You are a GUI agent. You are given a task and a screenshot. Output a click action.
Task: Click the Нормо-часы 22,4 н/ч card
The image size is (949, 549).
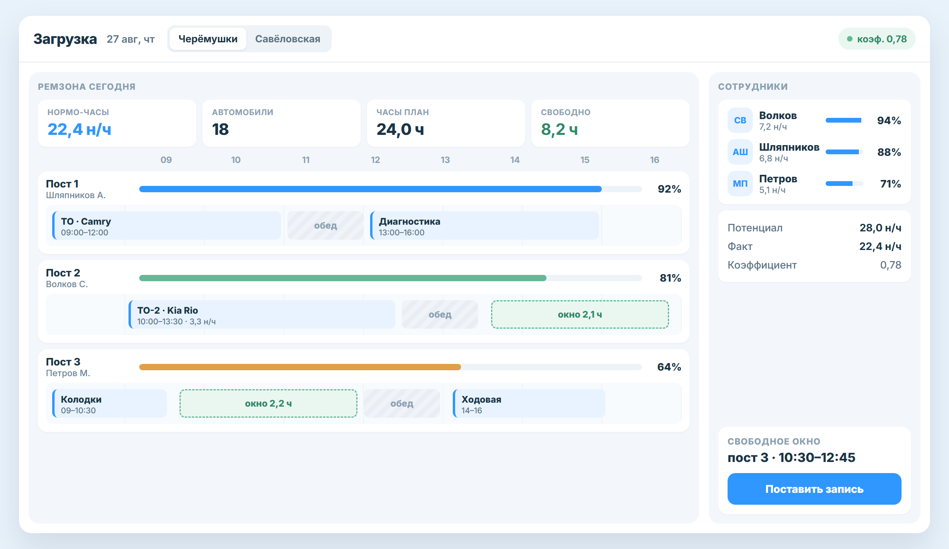[117, 123]
